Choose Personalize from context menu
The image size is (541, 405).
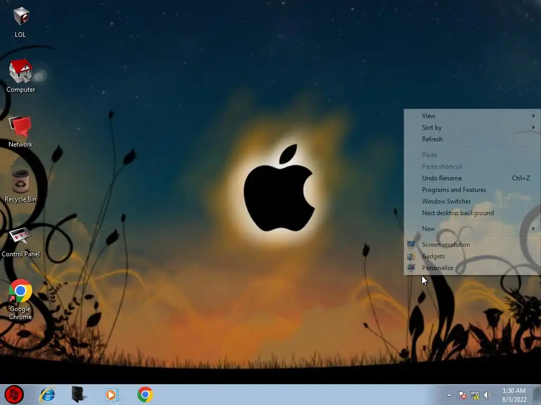472,267
